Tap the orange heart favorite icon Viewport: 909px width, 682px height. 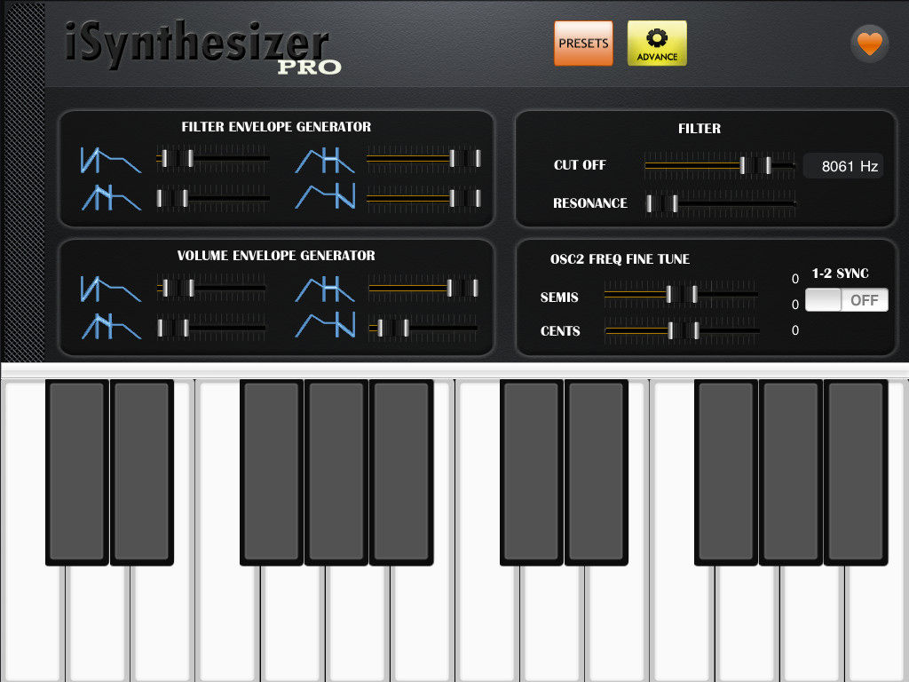[x=870, y=44]
